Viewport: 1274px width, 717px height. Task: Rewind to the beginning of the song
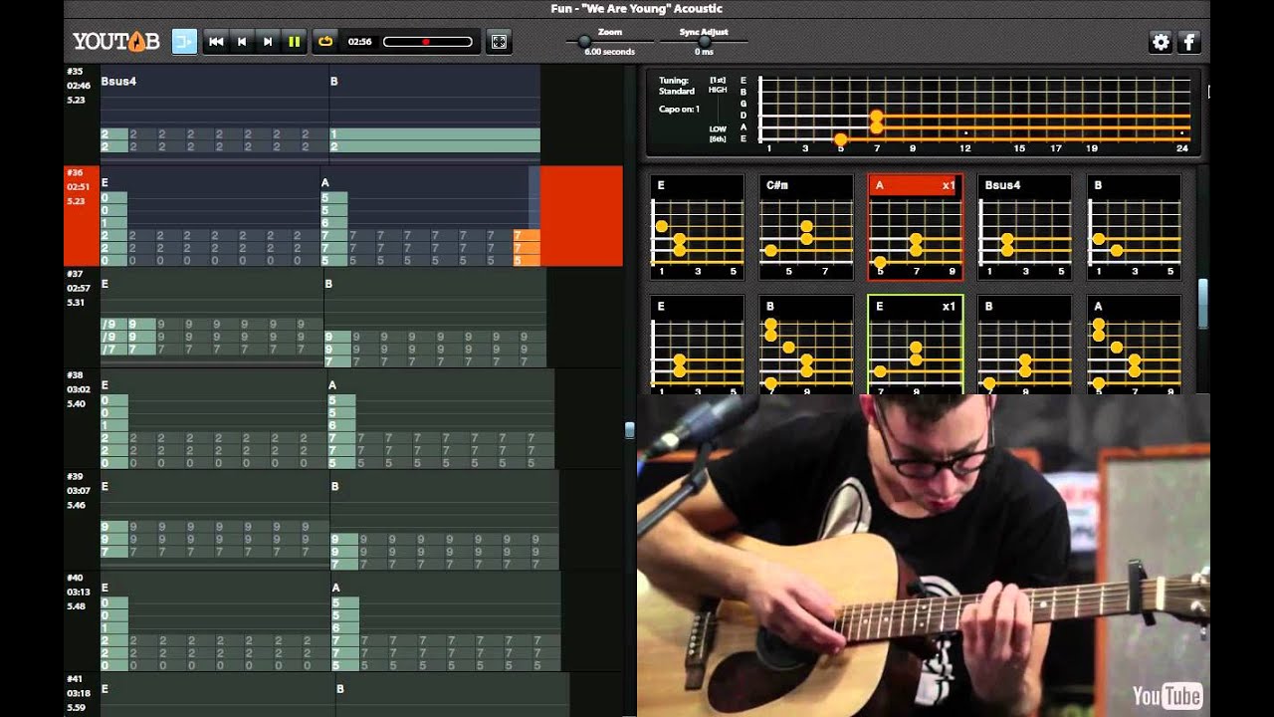tap(216, 42)
